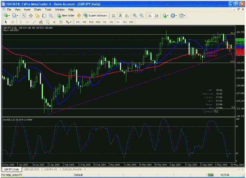The width and height of the screenshot is (246, 178).
Task: Draw a horizontal line
Action: (28, 22)
